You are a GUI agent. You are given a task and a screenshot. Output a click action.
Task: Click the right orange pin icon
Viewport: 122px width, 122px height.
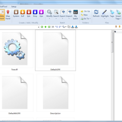(120, 27)
